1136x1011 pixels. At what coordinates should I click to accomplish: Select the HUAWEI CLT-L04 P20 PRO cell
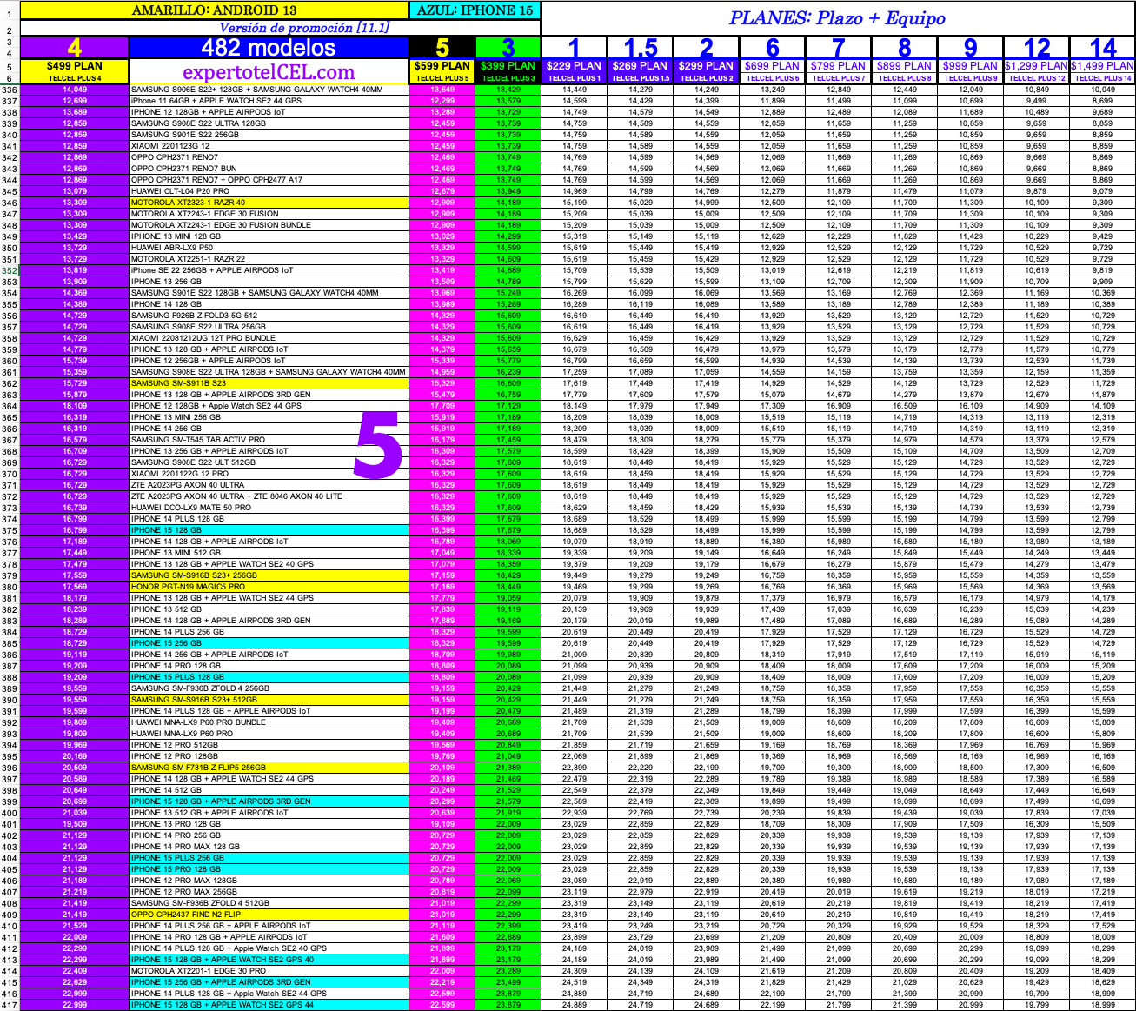pyautogui.click(x=269, y=191)
